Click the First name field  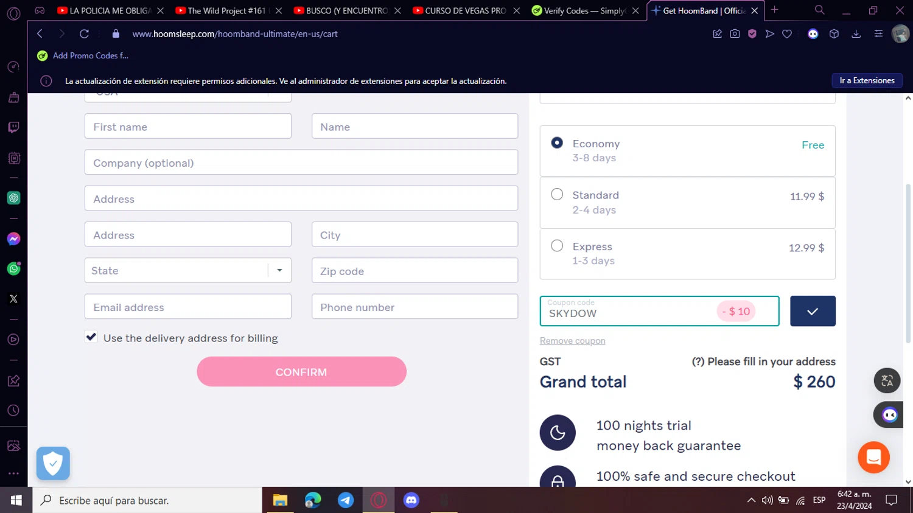pyautogui.click(x=188, y=126)
